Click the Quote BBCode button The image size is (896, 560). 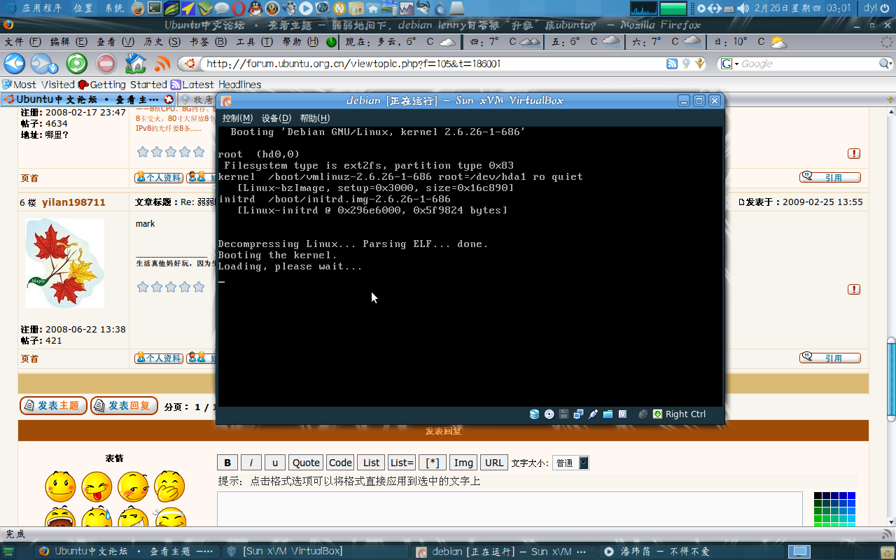[306, 463]
